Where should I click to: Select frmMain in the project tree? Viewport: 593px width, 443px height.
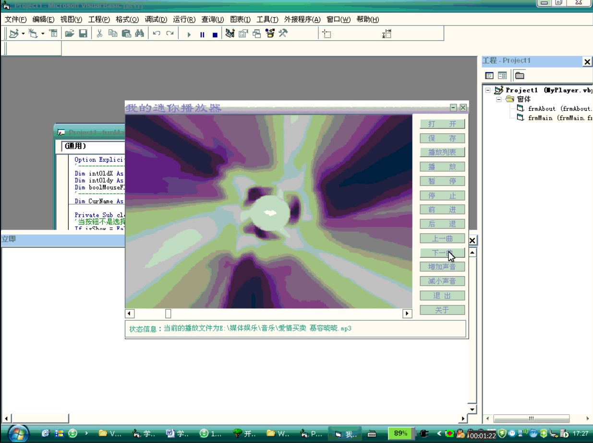pyautogui.click(x=554, y=118)
